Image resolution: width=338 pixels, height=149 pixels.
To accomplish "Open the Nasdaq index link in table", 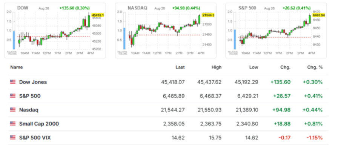I will tap(29, 110).
